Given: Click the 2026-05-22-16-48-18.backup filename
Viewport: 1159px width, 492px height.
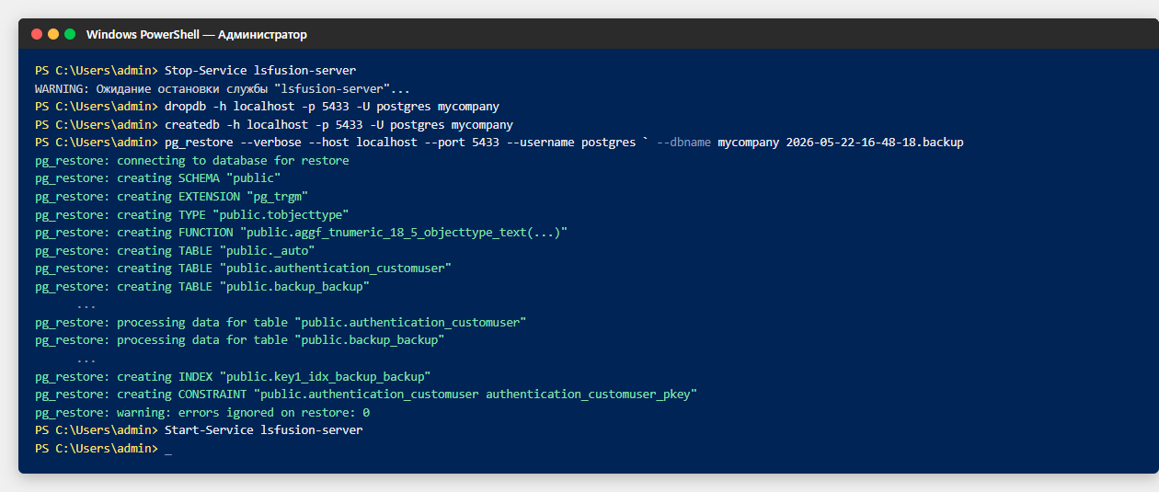Looking at the screenshot, I should tap(875, 143).
